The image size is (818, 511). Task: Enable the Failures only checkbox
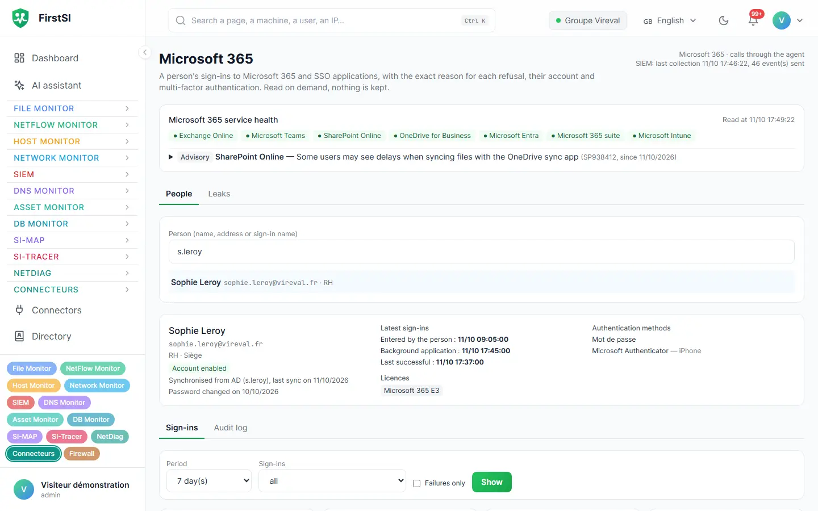(416, 483)
